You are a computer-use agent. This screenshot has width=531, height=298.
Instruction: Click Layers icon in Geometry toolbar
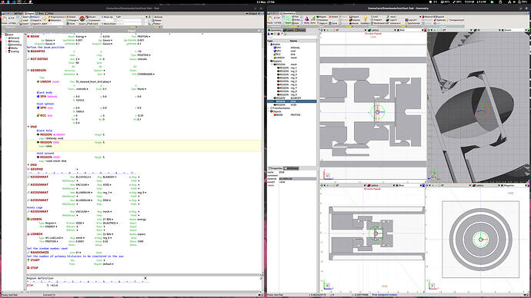392,20
